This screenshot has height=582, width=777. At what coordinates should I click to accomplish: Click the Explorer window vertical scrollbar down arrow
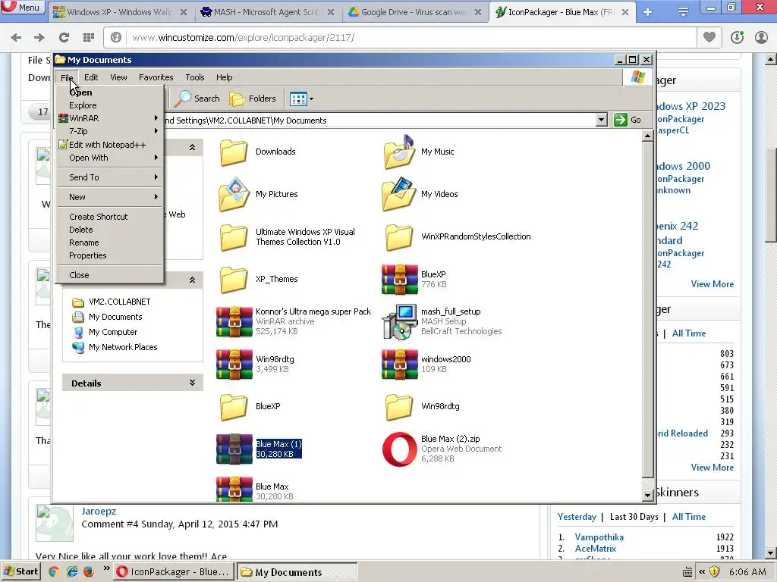(647, 495)
